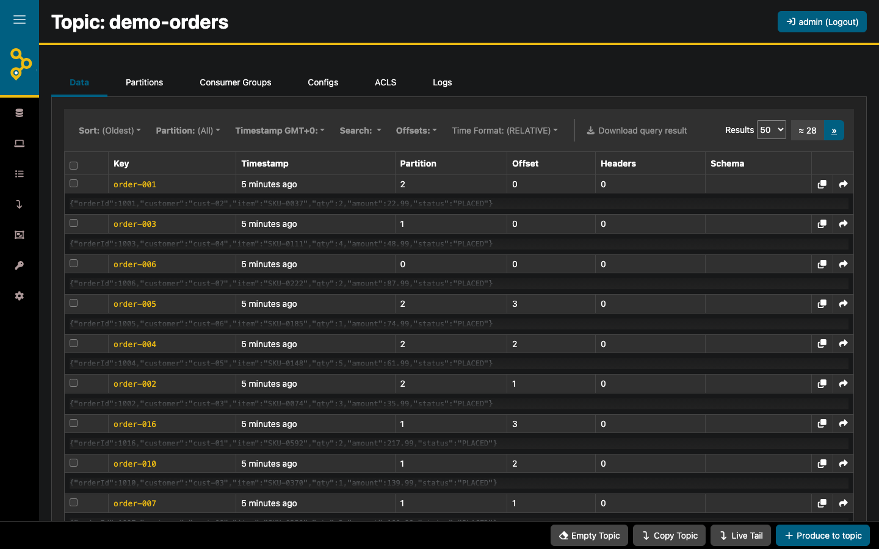Share the order-005 message arrow icon
The image size is (879, 549).
(843, 304)
